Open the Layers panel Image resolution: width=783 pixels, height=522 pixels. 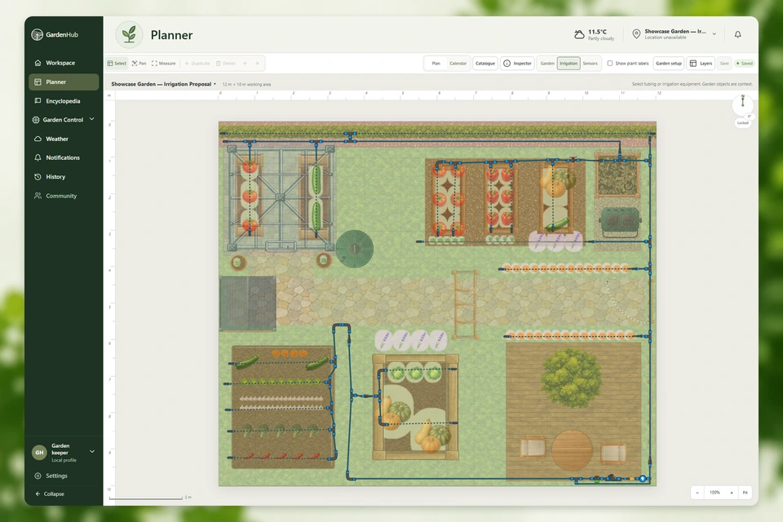coord(701,64)
